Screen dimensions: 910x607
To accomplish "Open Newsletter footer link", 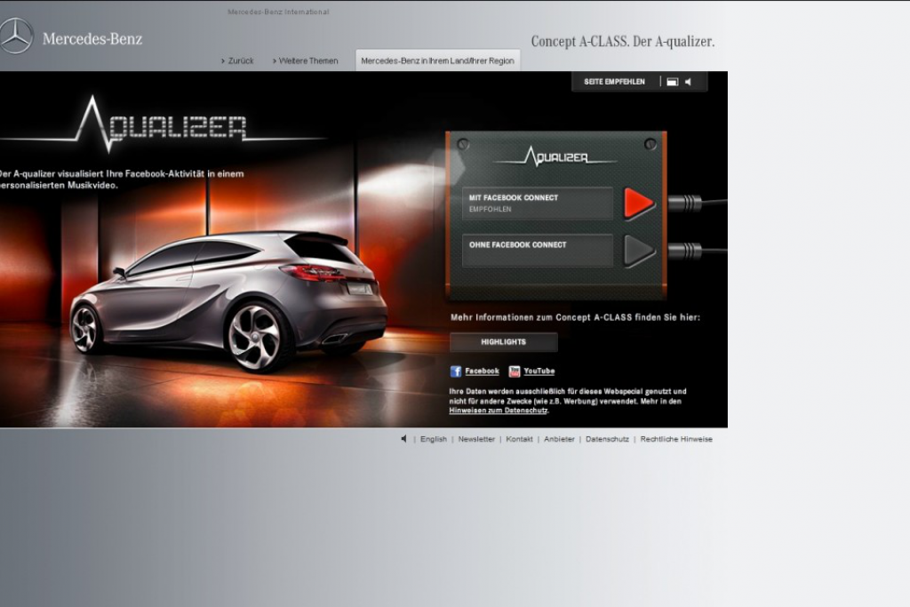I will tap(476, 439).
